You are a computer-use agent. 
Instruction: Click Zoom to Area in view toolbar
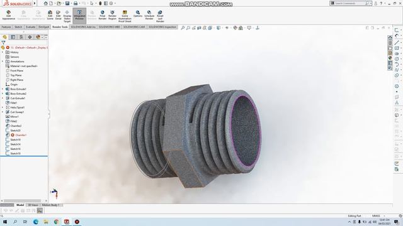pyautogui.click(x=188, y=28)
